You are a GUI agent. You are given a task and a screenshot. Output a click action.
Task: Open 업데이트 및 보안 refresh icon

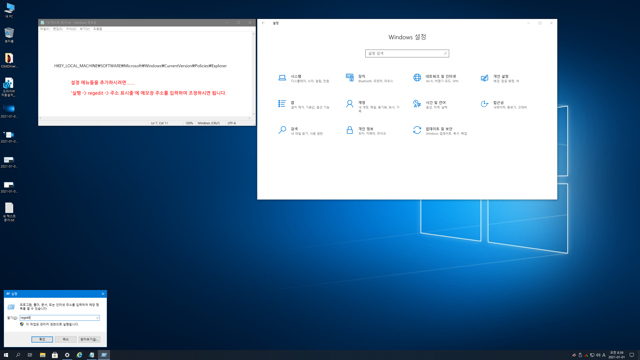coord(417,130)
